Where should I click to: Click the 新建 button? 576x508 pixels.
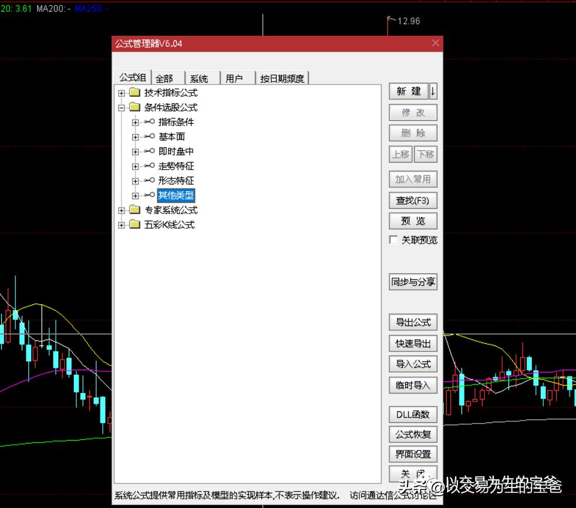[x=409, y=91]
